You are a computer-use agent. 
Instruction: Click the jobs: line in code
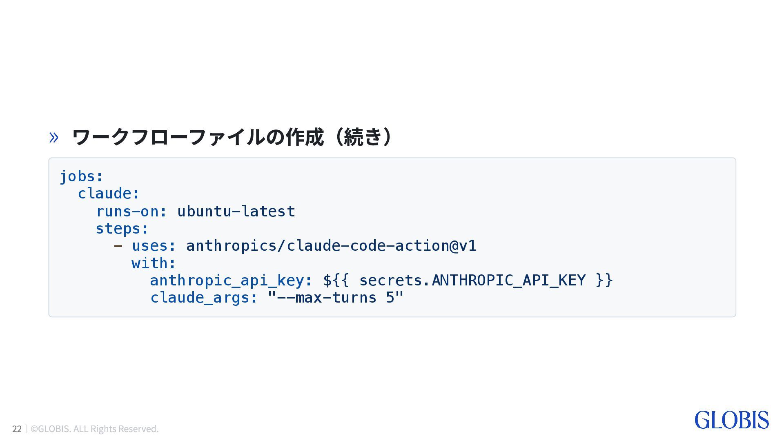pos(82,176)
